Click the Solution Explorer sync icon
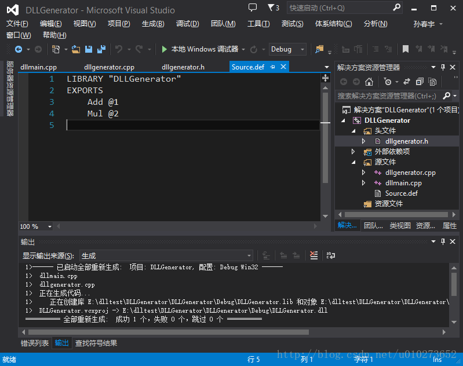463x366 pixels. coord(407,82)
